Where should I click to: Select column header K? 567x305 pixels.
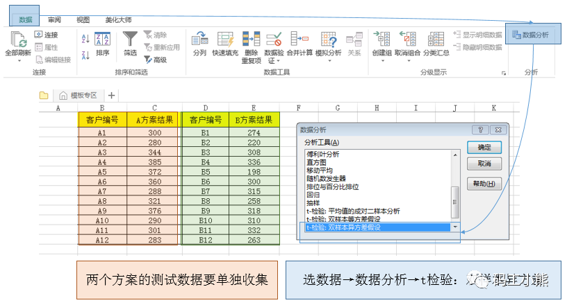coord(493,107)
